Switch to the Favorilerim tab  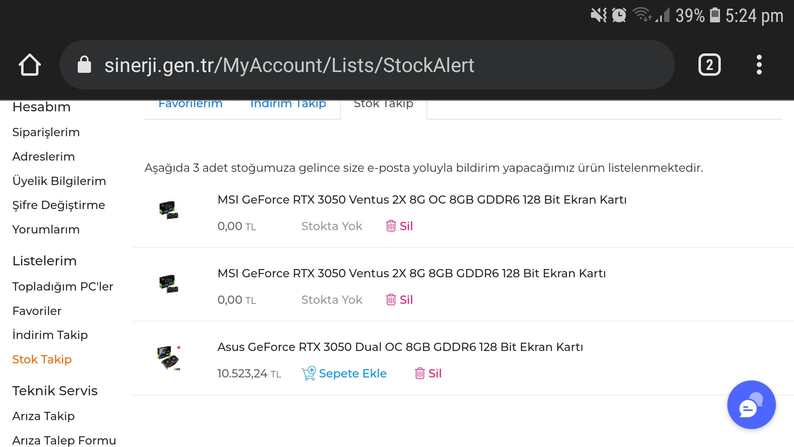190,104
